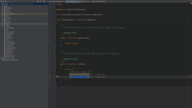Click the highlighted 'are_you_affiliate' key on line 28

tap(79, 74)
